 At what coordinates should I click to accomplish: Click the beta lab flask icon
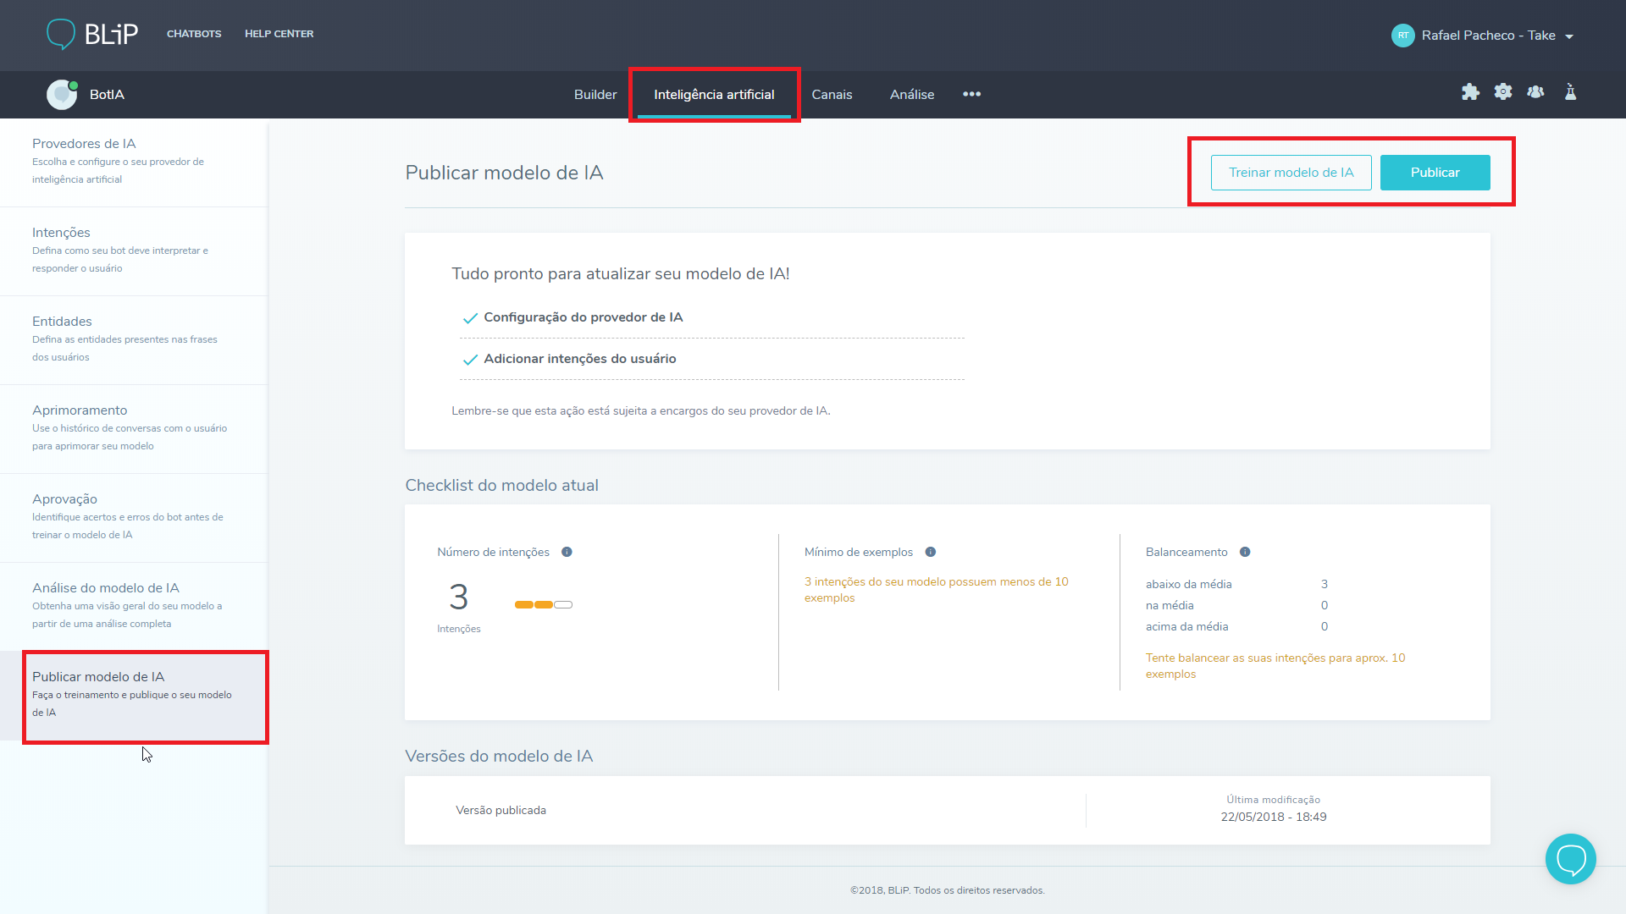1570,92
